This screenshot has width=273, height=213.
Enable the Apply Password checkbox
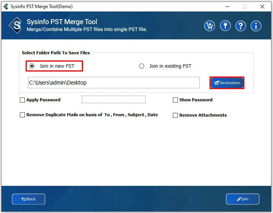22,100
